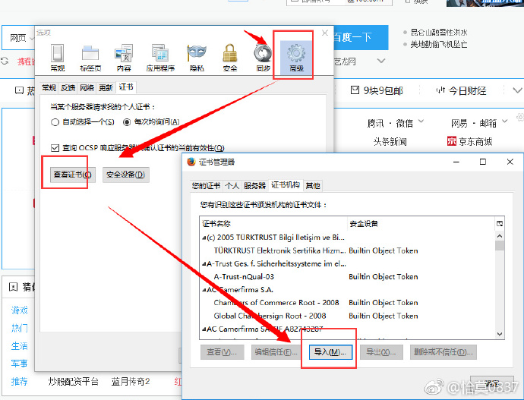Open the 军事 category link

(19, 364)
